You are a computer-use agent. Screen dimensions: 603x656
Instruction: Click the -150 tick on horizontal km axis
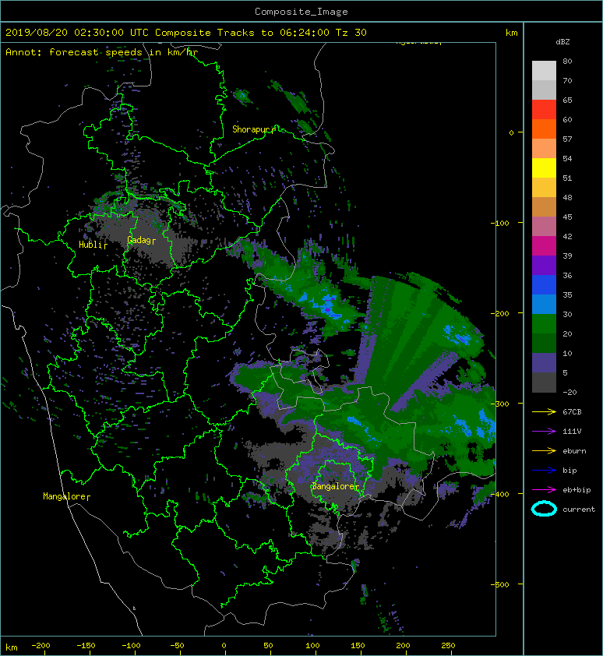coord(86,646)
